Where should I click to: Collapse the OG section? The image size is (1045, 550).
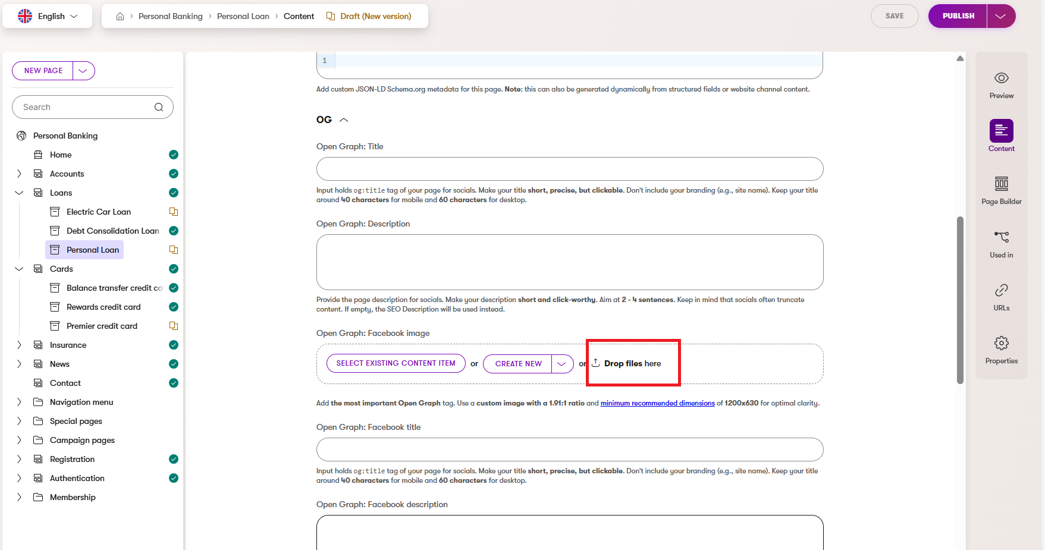[x=344, y=120]
